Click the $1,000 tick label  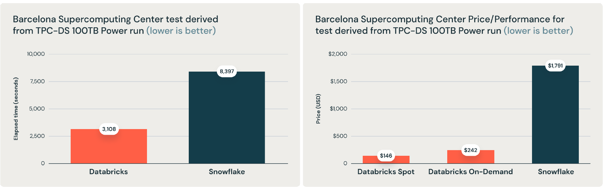point(338,109)
